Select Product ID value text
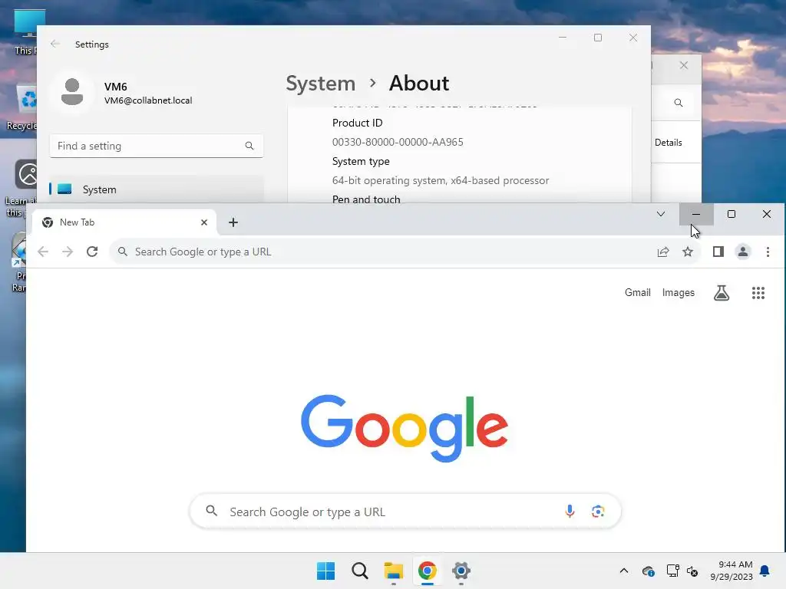786x589 pixels. [398, 142]
